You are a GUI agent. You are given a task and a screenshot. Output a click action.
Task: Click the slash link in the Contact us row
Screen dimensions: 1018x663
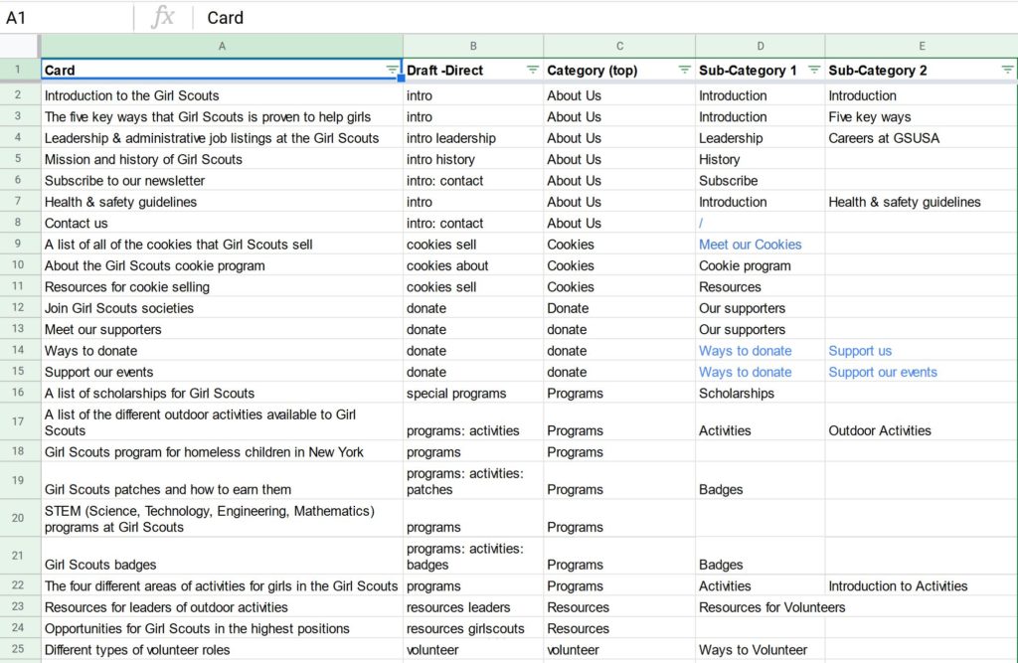(x=701, y=224)
